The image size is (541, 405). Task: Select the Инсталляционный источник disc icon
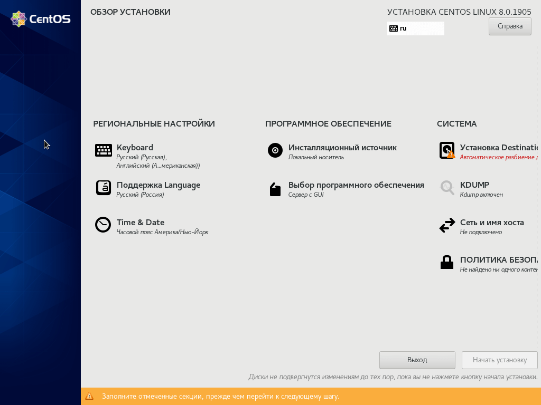point(275,151)
